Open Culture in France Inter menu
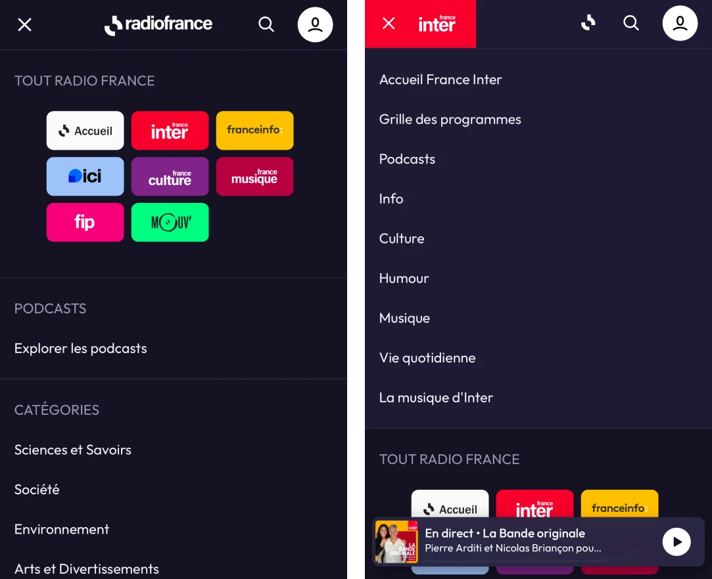This screenshot has height=579, width=712. (x=402, y=238)
